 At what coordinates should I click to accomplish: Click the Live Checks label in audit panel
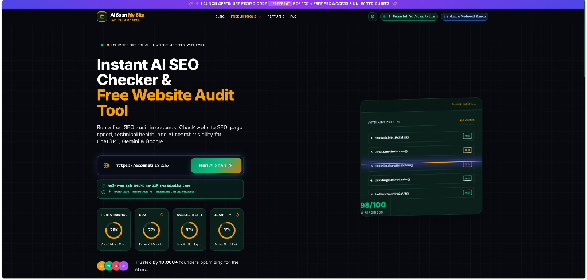[x=466, y=120]
